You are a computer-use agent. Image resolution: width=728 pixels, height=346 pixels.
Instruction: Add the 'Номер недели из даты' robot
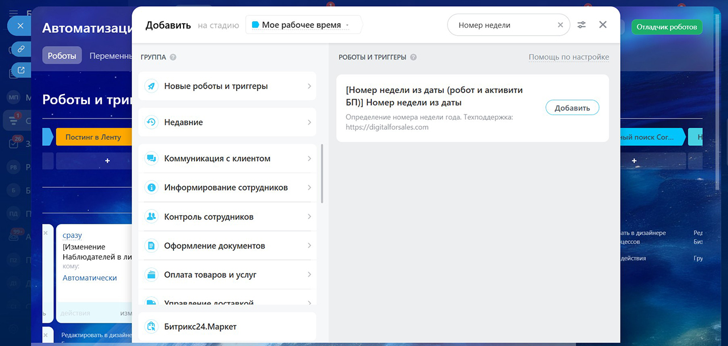pos(572,108)
